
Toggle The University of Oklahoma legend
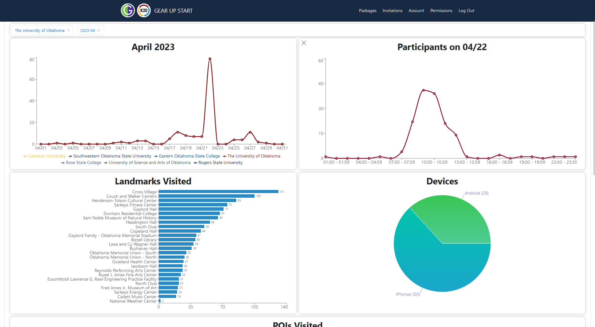251,156
